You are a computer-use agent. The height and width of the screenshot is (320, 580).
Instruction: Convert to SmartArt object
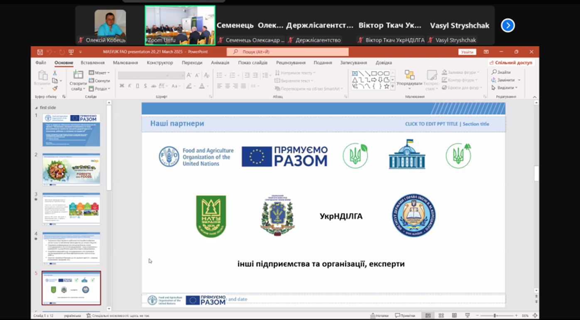pyautogui.click(x=309, y=89)
